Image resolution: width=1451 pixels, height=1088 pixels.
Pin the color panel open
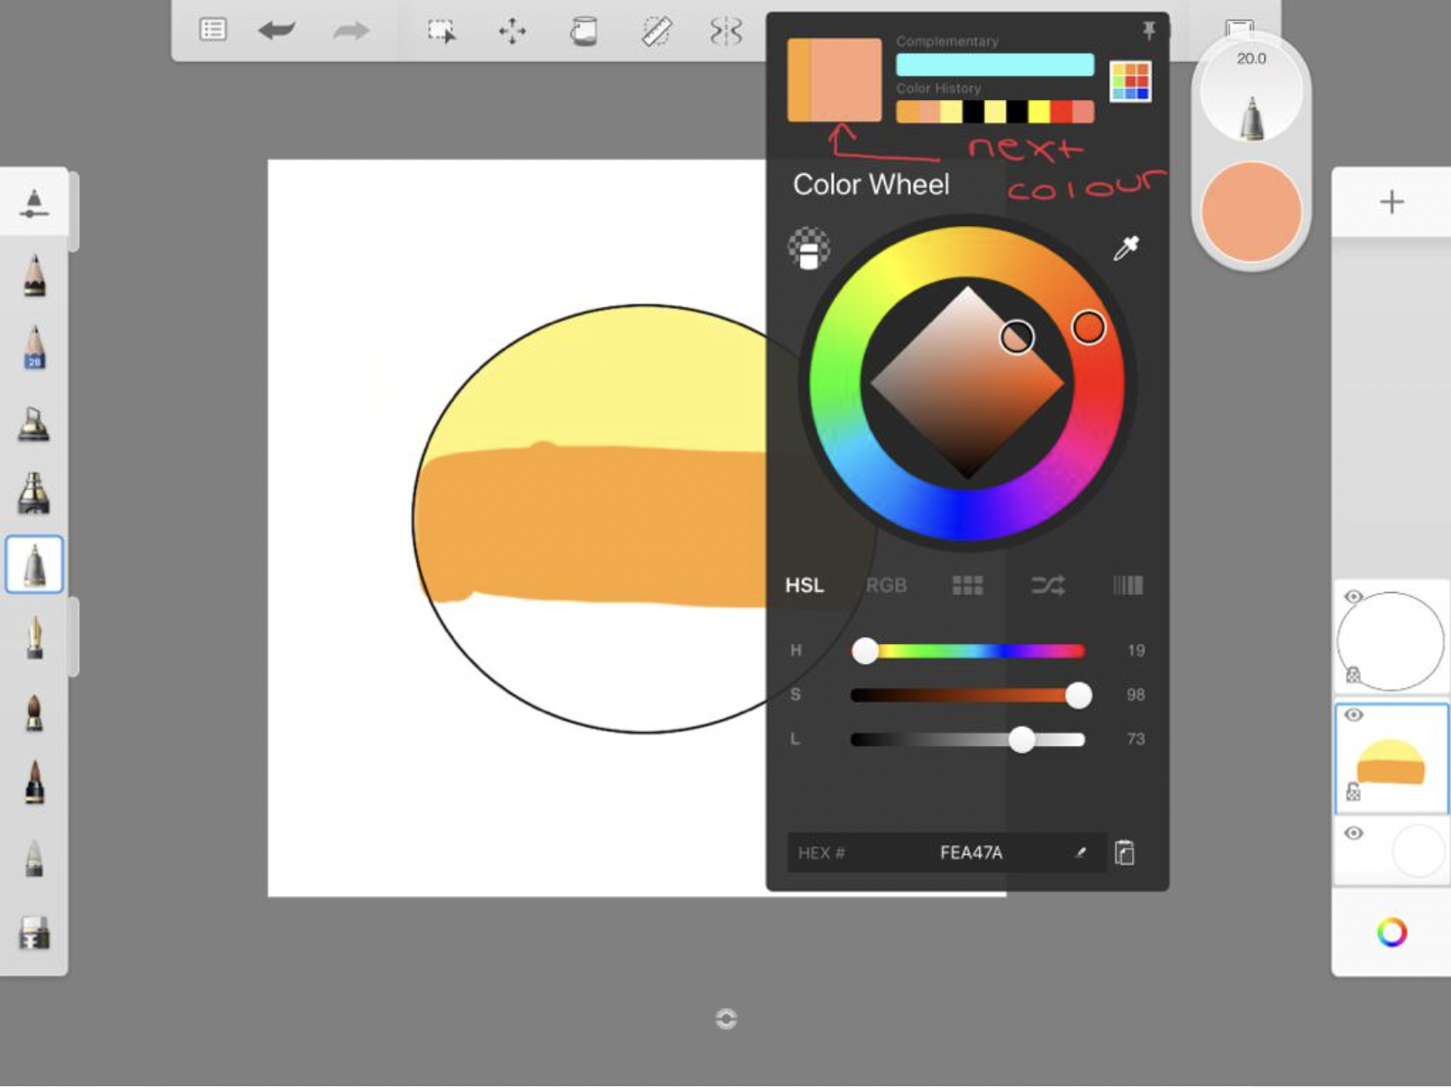coord(1149,32)
